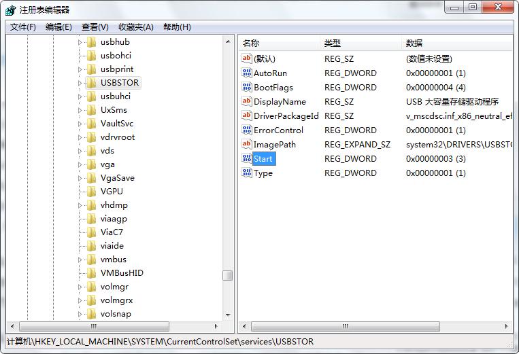This screenshot has height=354, width=519.
Task: Click the UxSms folder icon
Action: tap(91, 110)
